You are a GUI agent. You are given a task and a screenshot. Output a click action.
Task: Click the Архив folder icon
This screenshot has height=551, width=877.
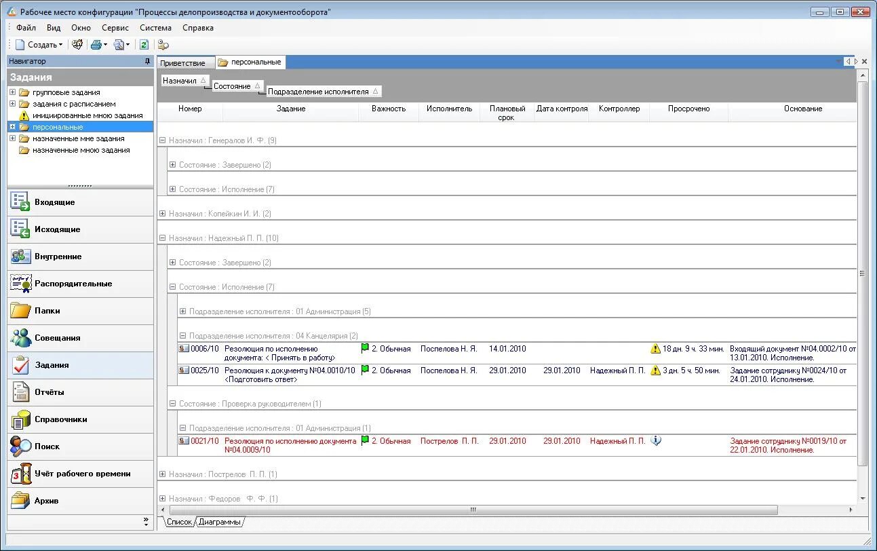(21, 501)
